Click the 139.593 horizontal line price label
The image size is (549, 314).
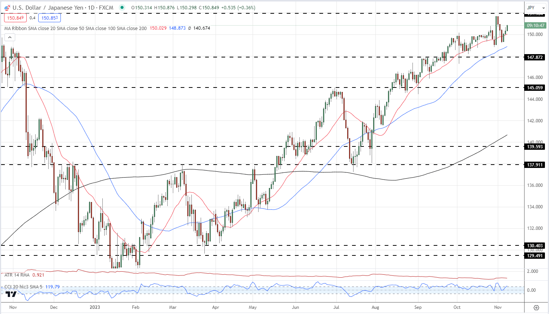point(535,147)
